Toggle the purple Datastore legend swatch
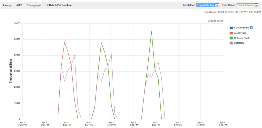This screenshot has width=262, height=128. point(231,43)
